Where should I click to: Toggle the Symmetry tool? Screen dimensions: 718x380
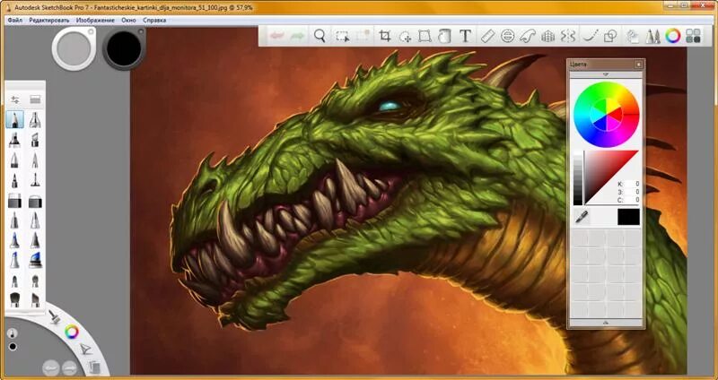(x=568, y=36)
